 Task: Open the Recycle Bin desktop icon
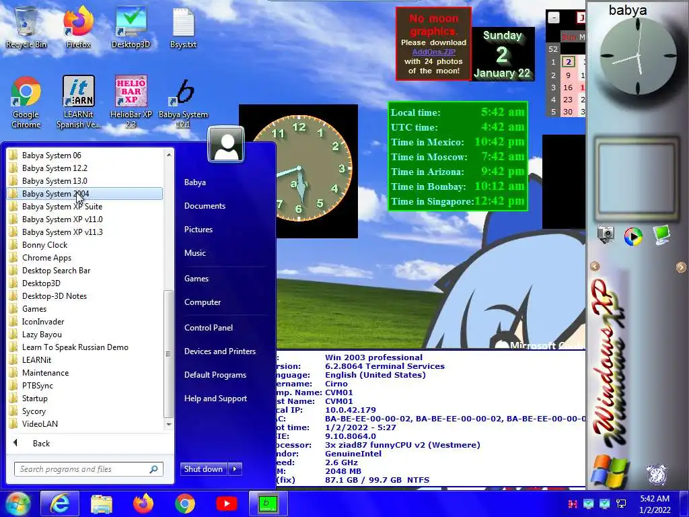tap(26, 27)
